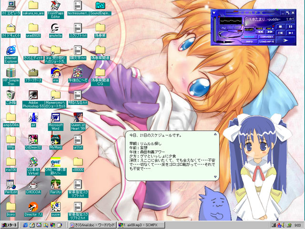Launch Internet Explorer from quick launch bar

(25, 225)
